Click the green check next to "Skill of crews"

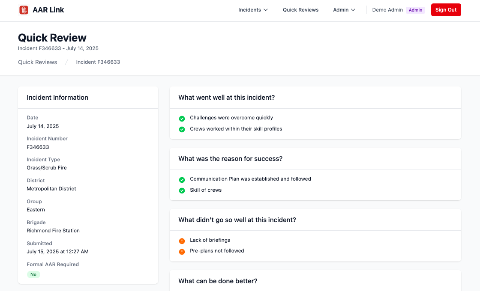[x=182, y=190]
